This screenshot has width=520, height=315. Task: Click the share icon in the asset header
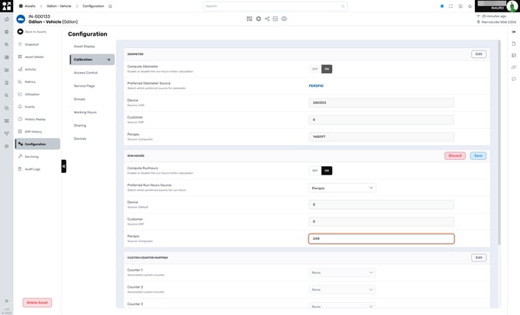click(x=267, y=19)
